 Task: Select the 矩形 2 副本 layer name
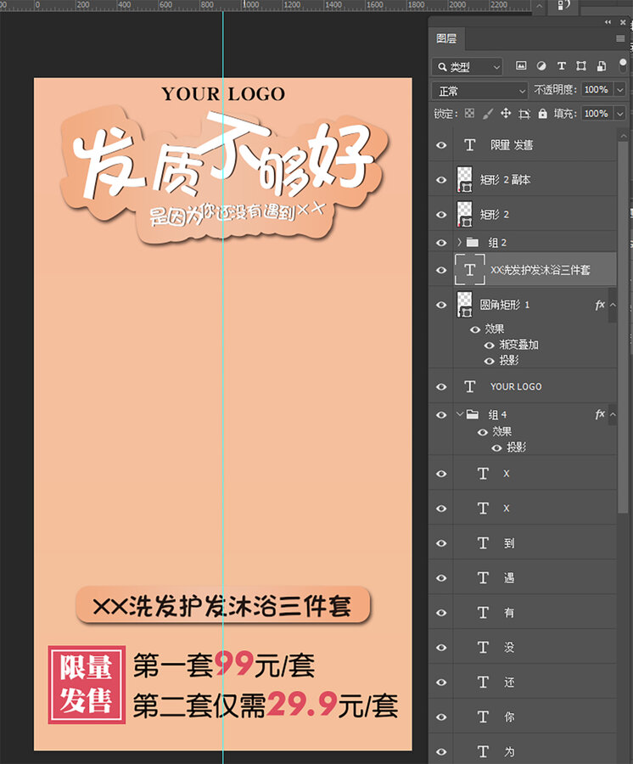tap(505, 180)
